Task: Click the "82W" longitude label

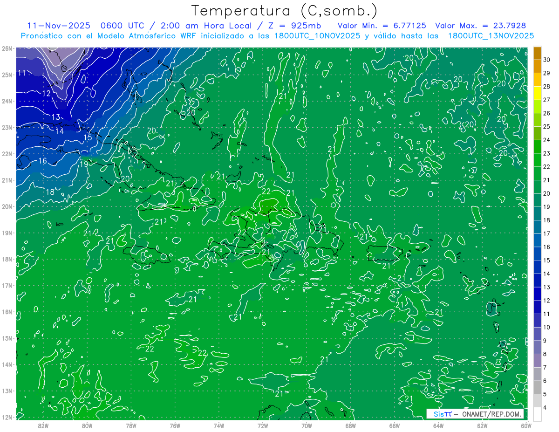Action: click(43, 425)
